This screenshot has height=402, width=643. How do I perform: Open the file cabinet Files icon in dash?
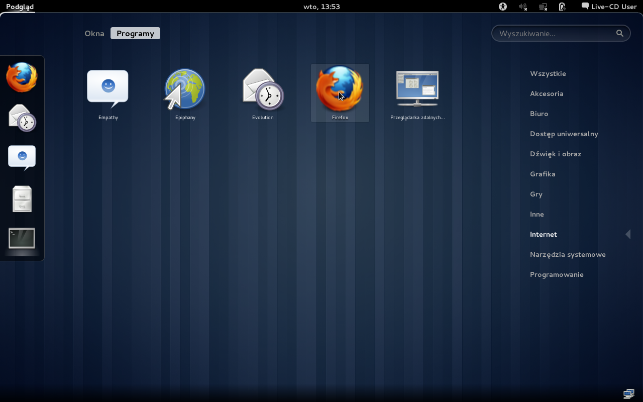[x=22, y=198]
